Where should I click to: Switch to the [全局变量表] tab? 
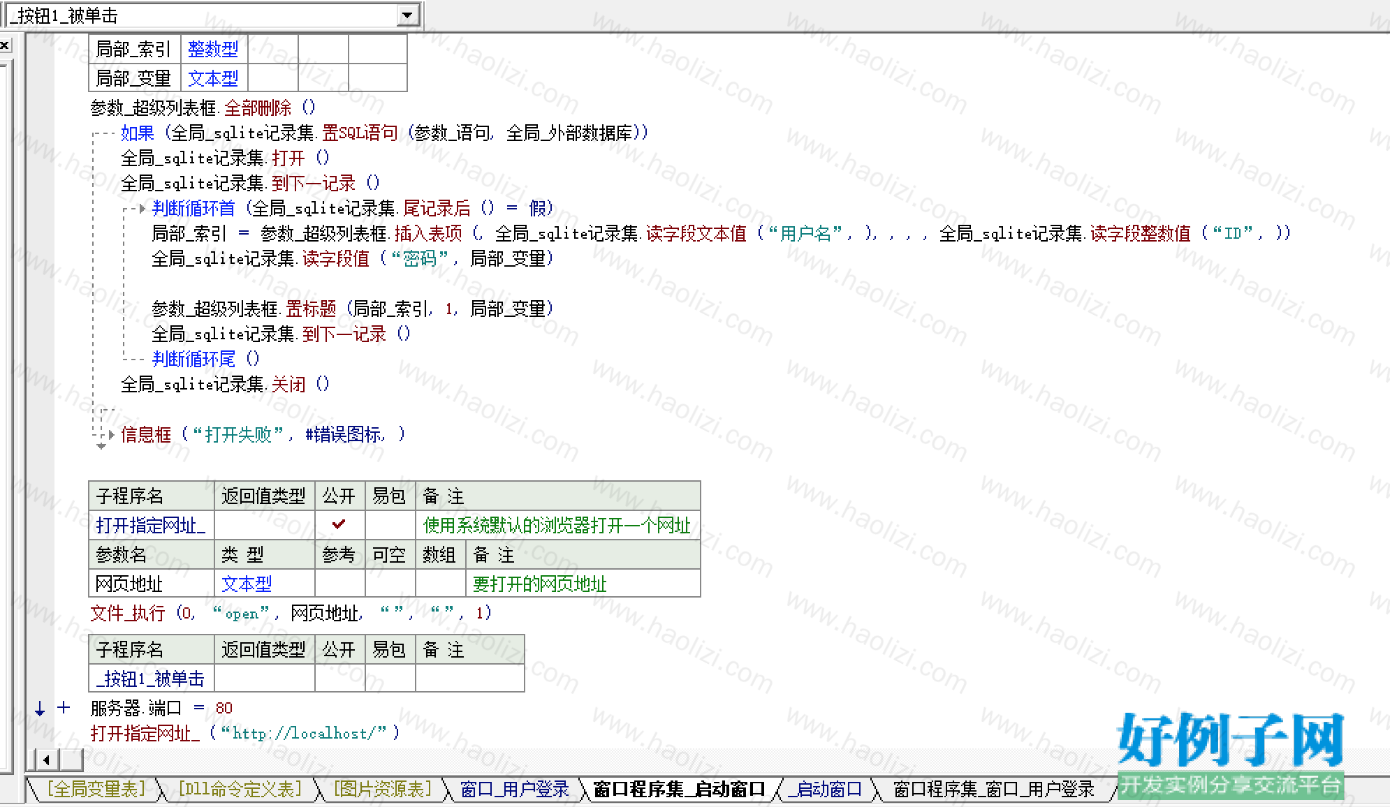(96, 790)
